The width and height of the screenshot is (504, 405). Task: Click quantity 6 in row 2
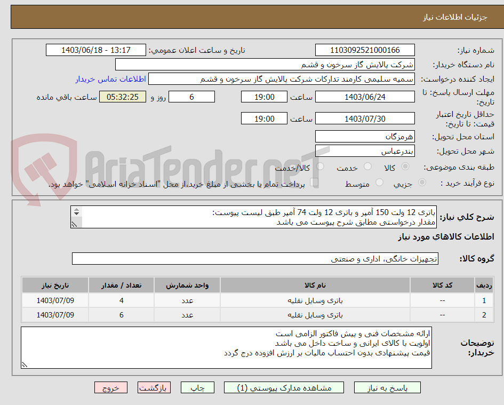point(121,315)
